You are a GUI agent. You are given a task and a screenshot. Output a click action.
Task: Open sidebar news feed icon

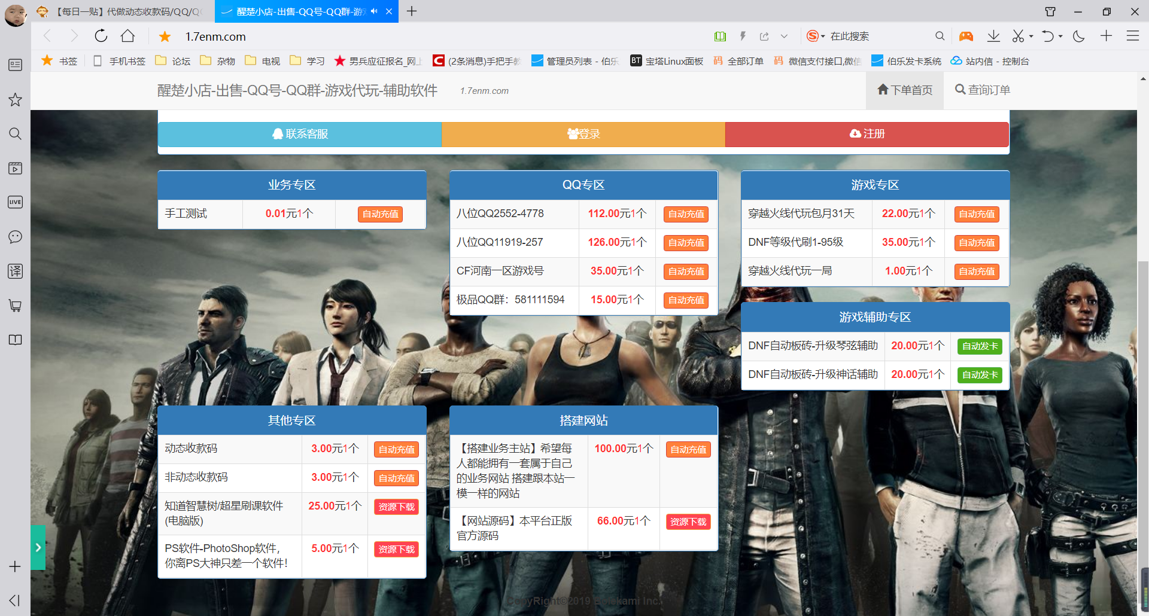(15, 65)
